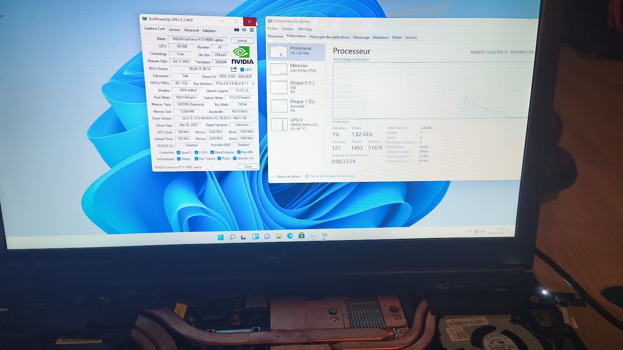623x350 pixels.
Task: Toggle the CUDA checkbox
Action: [x=196, y=152]
